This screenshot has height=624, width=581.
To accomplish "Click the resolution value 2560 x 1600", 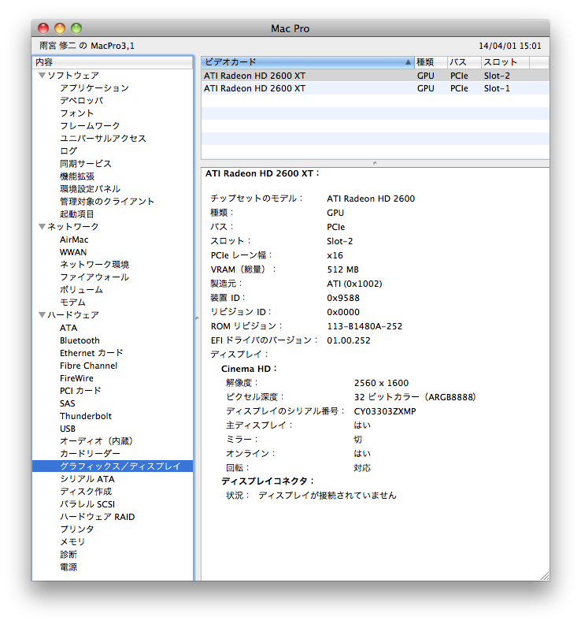I will 381,383.
